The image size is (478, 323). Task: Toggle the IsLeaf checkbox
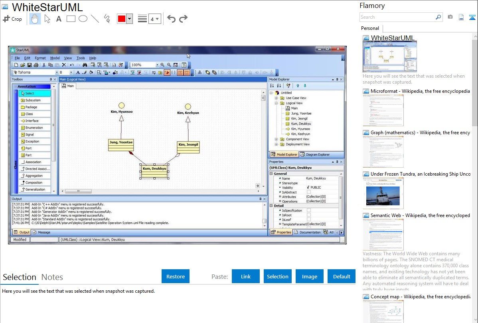pos(309,219)
